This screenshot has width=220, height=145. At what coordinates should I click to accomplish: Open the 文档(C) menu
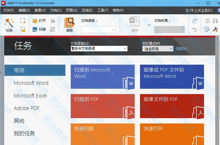56,10
